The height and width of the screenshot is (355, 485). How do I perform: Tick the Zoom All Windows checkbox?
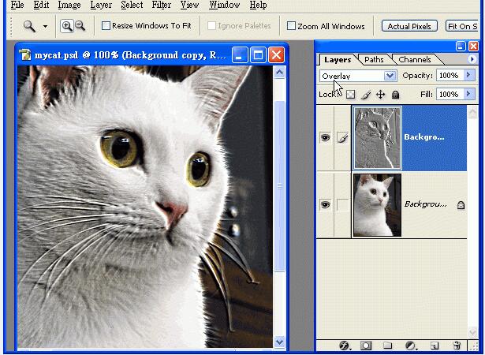coord(291,26)
